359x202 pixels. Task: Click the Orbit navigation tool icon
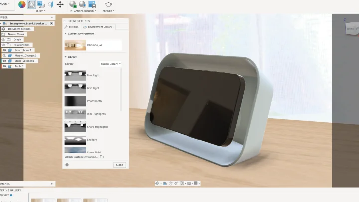pos(157,183)
